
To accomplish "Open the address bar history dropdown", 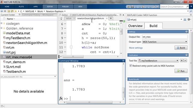I will point(188,11).
